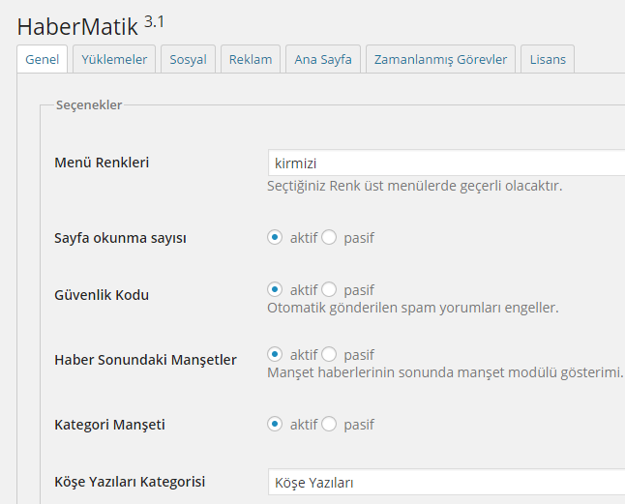Click the Kategori Manşeti label
Image resolution: width=625 pixels, height=504 pixels.
109,425
